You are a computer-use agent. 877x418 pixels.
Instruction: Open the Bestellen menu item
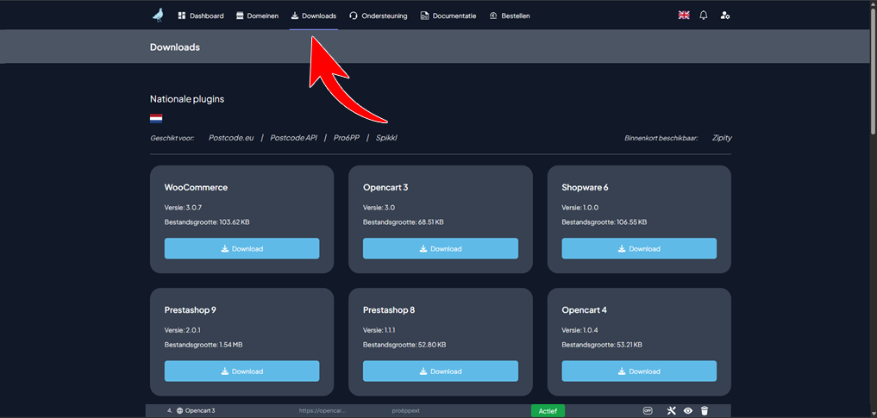509,16
